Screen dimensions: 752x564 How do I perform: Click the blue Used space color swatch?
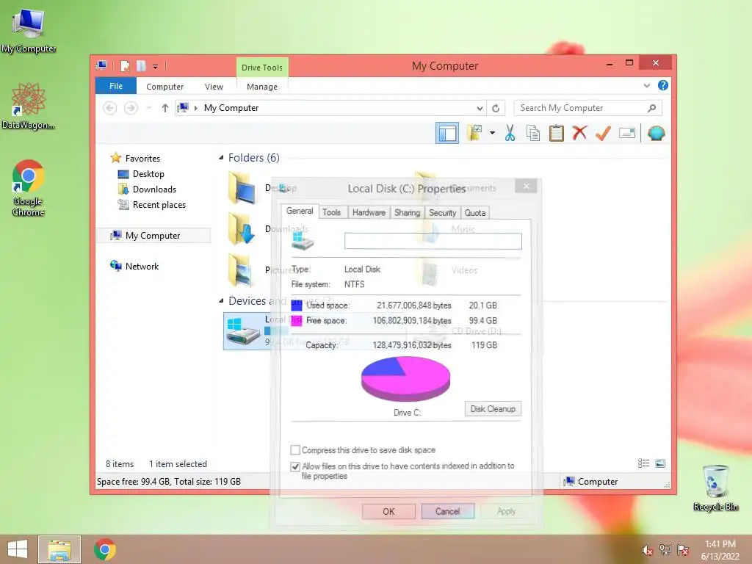coord(297,305)
